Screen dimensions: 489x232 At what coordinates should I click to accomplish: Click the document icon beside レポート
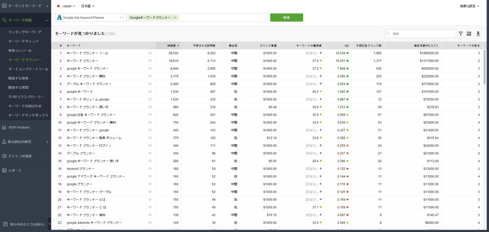pos(4,170)
